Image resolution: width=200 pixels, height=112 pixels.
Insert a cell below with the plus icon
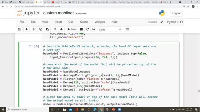click(27, 29)
